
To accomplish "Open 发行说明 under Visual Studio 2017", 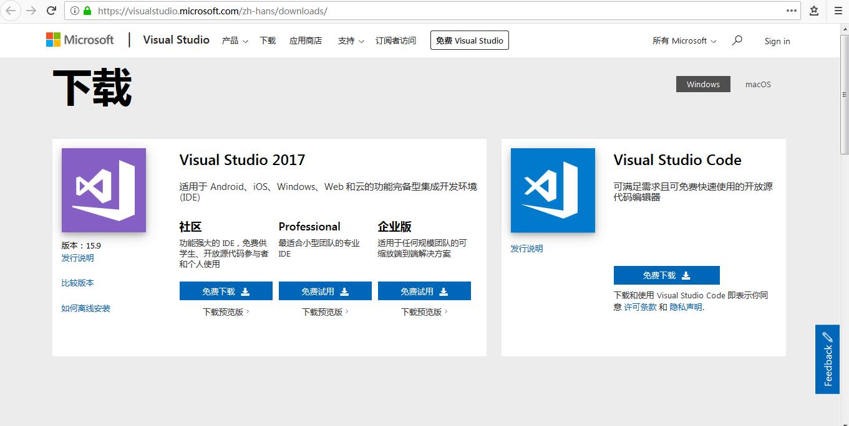I will [x=77, y=258].
